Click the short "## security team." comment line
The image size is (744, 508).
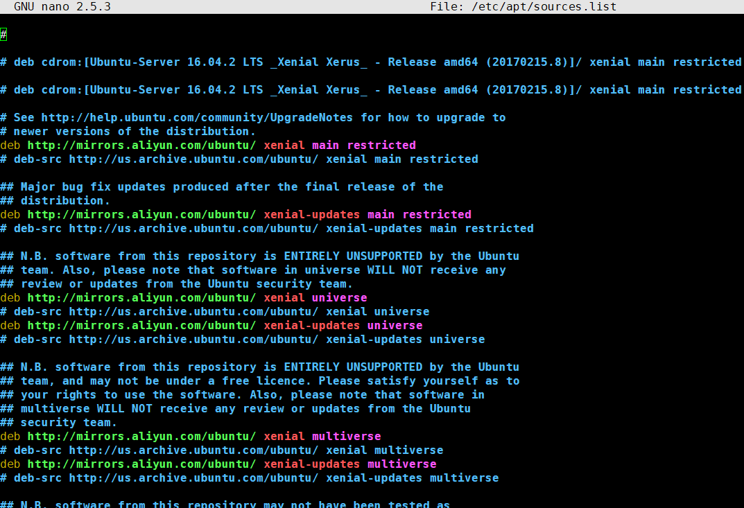click(58, 423)
